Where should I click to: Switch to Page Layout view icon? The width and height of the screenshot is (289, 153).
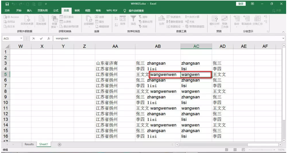point(235,150)
